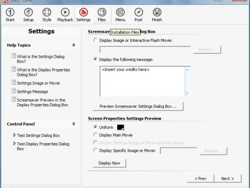Click the credits message text box
The height and width of the screenshot is (188, 250).
pos(142,81)
